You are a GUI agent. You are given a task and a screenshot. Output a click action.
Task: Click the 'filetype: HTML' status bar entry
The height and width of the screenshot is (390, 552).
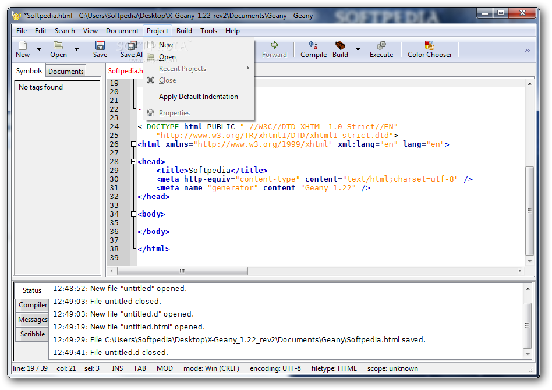pyautogui.click(x=334, y=368)
